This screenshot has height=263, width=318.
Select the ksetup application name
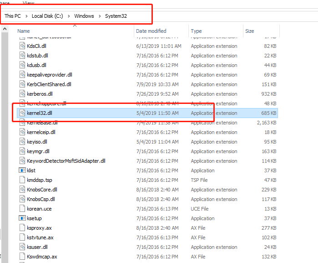pyautogui.click(x=34, y=218)
